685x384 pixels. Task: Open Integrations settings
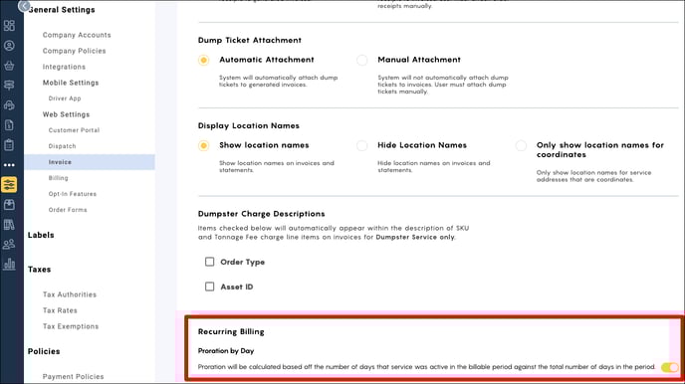[64, 67]
